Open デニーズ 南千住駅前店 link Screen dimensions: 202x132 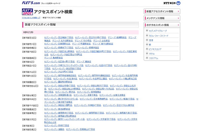pyautogui.click(x=103, y=44)
